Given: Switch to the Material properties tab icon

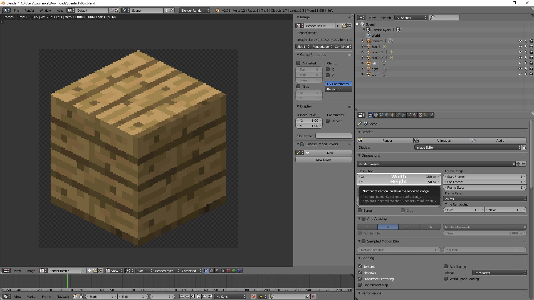Looking at the screenshot, I should point(415,115).
